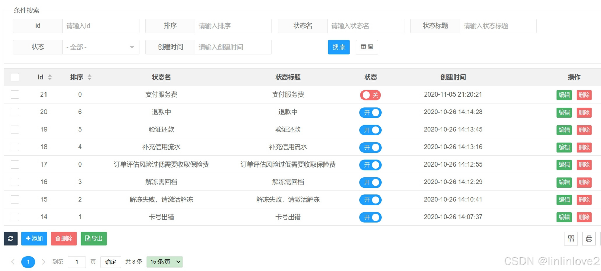Edit the row with id 17
This screenshot has height=271, width=601.
tap(564, 165)
